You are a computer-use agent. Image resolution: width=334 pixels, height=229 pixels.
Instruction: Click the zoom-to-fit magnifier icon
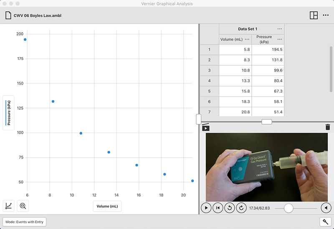click(x=23, y=205)
